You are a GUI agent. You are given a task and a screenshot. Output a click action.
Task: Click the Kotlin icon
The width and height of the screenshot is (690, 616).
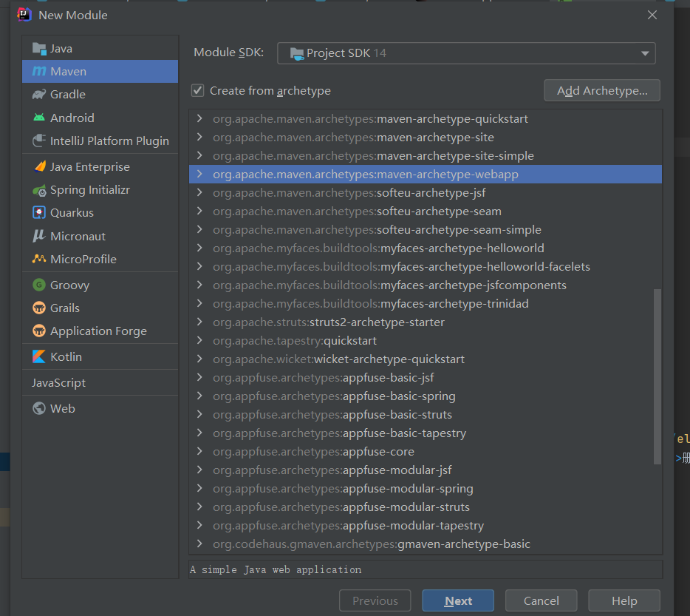[x=39, y=356]
